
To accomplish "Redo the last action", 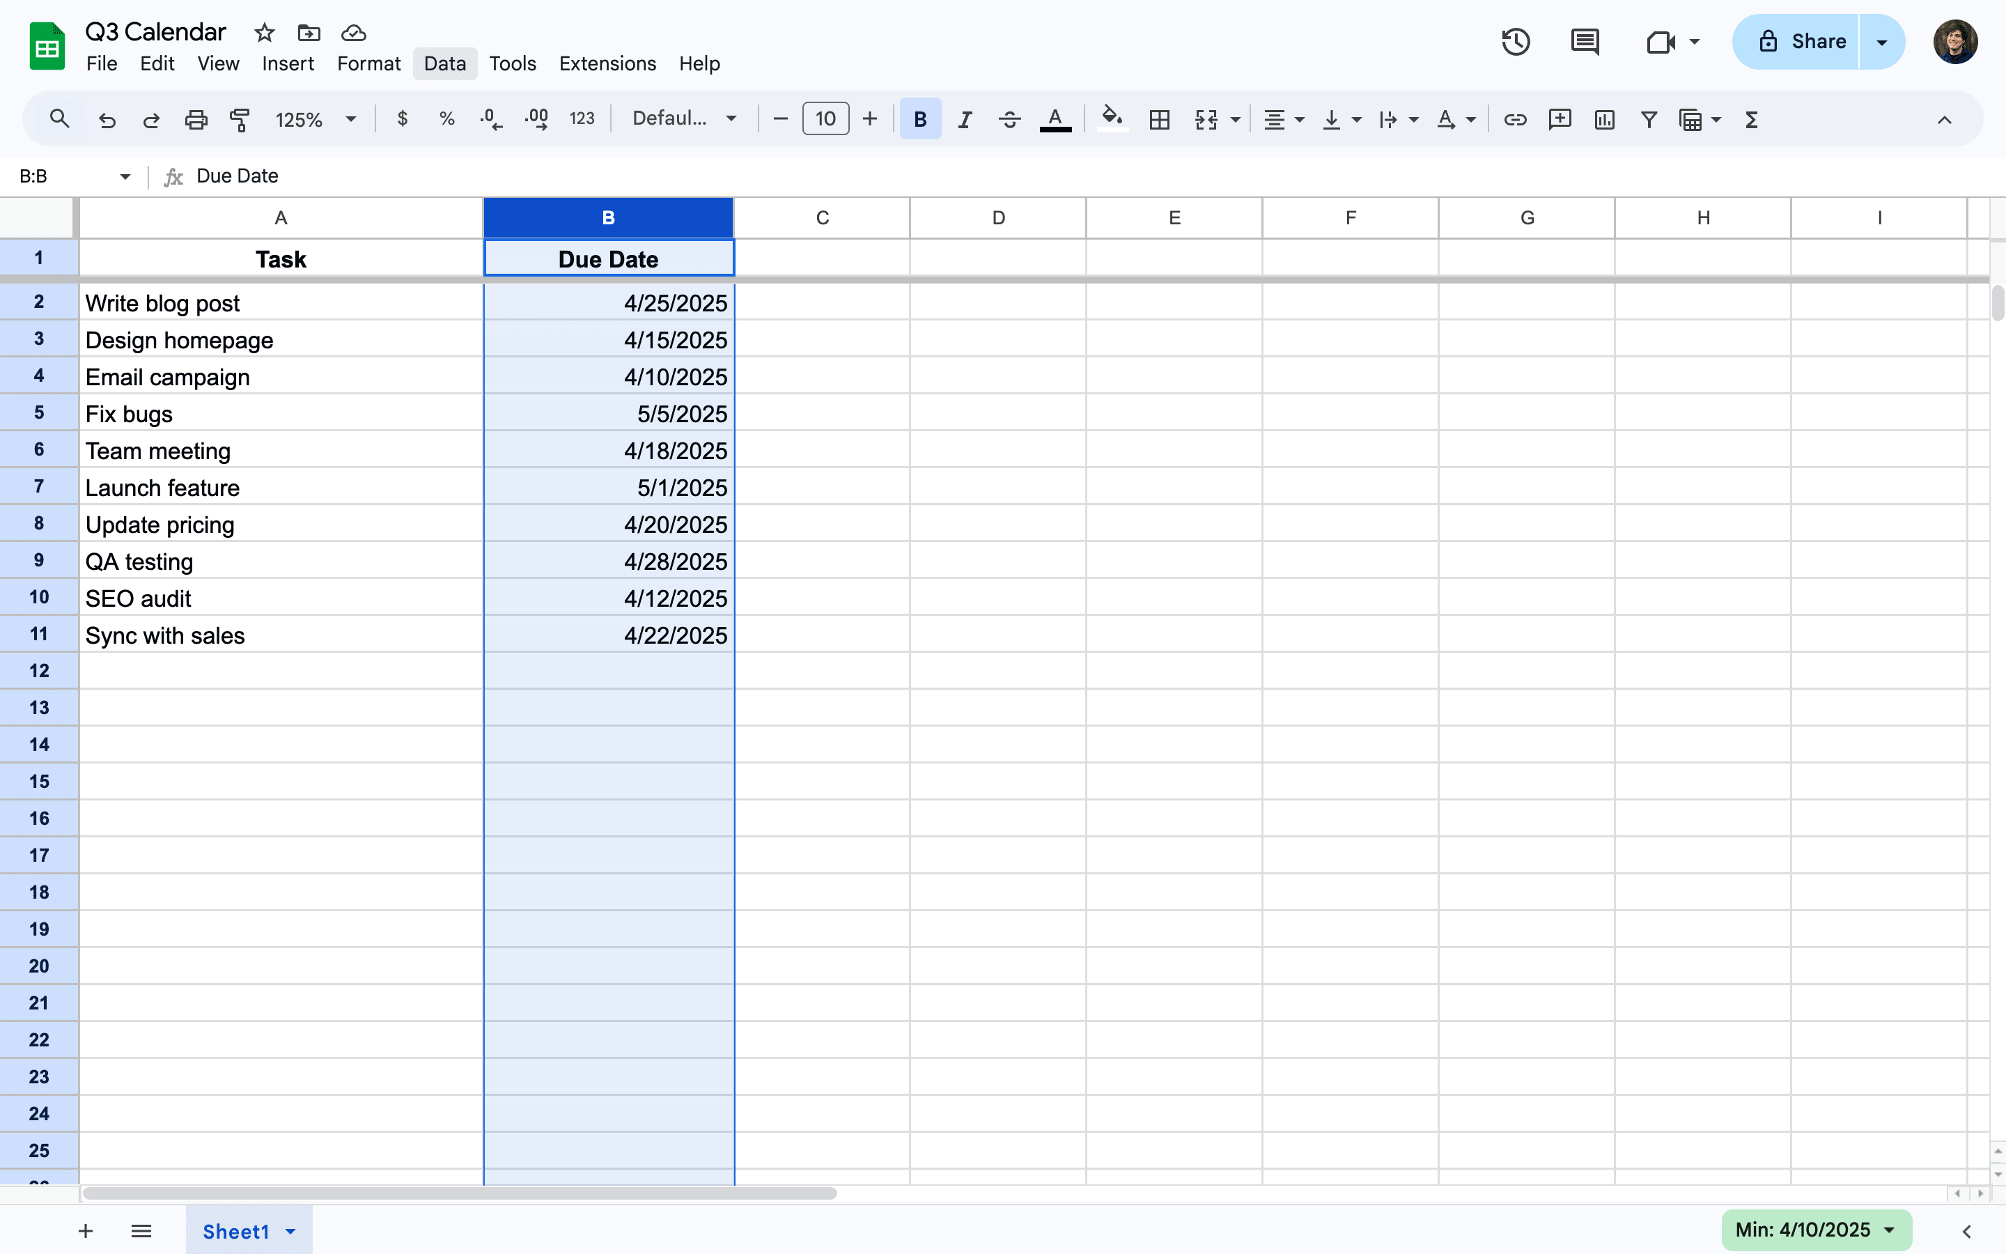I will tap(151, 121).
